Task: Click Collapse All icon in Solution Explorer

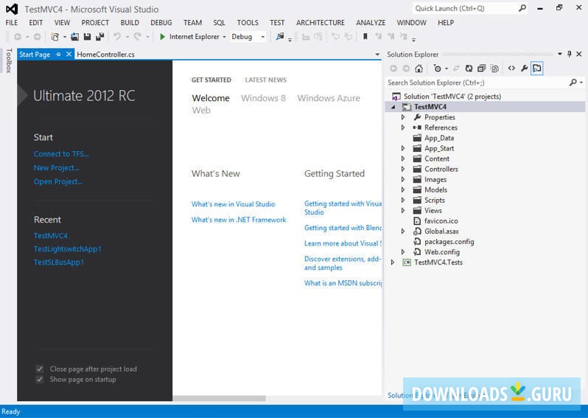Action: [x=481, y=69]
